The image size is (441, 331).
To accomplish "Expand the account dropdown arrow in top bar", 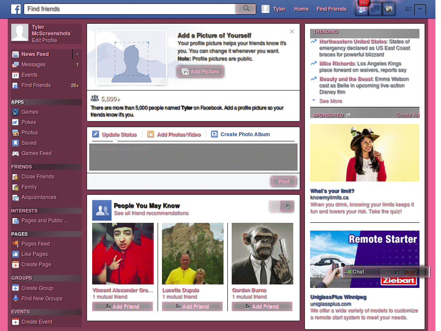I will (420, 9).
